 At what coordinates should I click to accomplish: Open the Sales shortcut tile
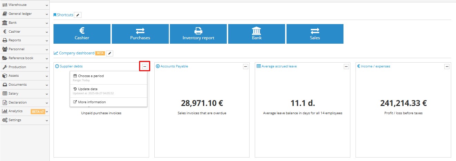[x=315, y=34]
